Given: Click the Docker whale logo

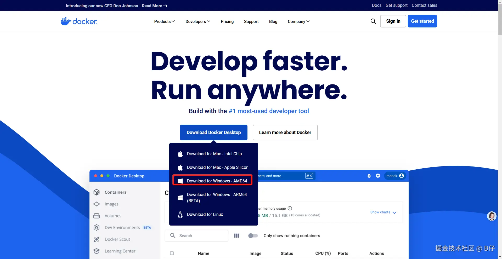Looking at the screenshot, I should 79,21.
